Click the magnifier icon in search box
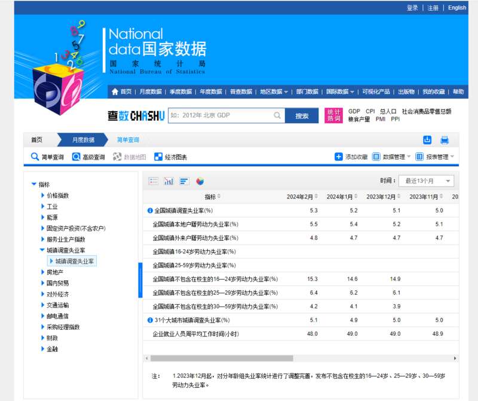The image size is (478, 401). pos(277,115)
